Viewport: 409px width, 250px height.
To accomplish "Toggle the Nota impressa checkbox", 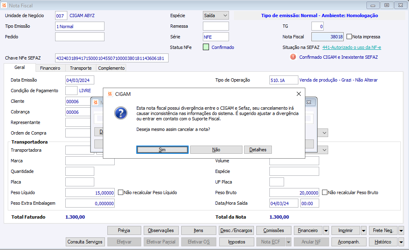I will (x=349, y=37).
